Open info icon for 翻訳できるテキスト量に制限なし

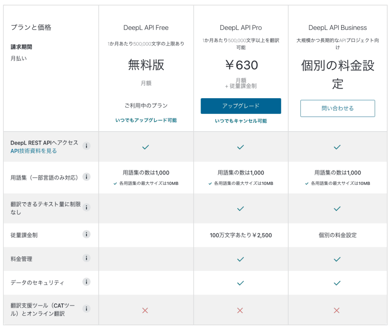[87, 207]
